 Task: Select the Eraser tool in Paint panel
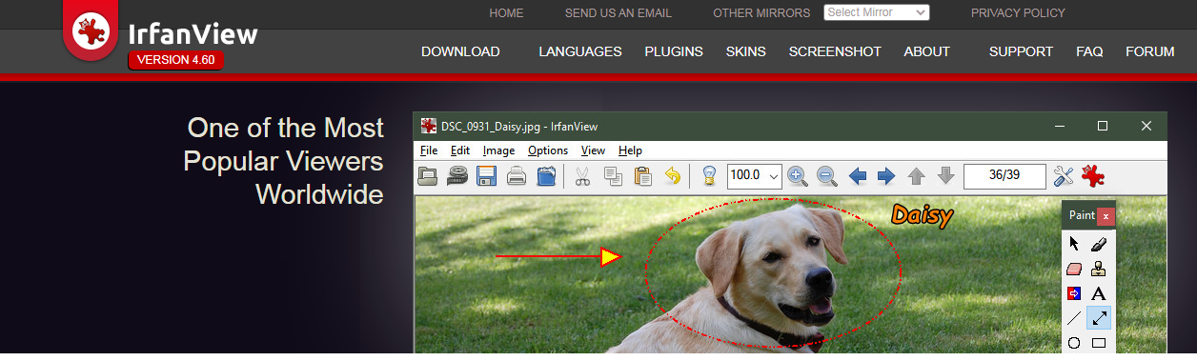pyautogui.click(x=1074, y=269)
